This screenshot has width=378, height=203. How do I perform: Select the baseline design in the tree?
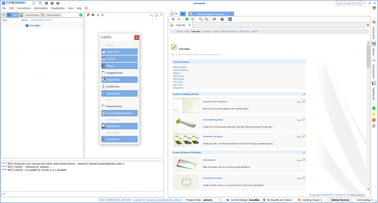[x=35, y=26]
